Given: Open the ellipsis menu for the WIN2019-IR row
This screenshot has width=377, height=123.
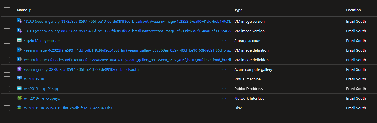Looking at the screenshot, I should (x=224, y=79).
